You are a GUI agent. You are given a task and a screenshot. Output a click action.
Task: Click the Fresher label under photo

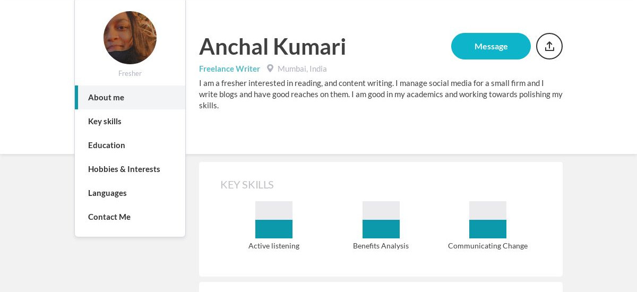click(130, 73)
